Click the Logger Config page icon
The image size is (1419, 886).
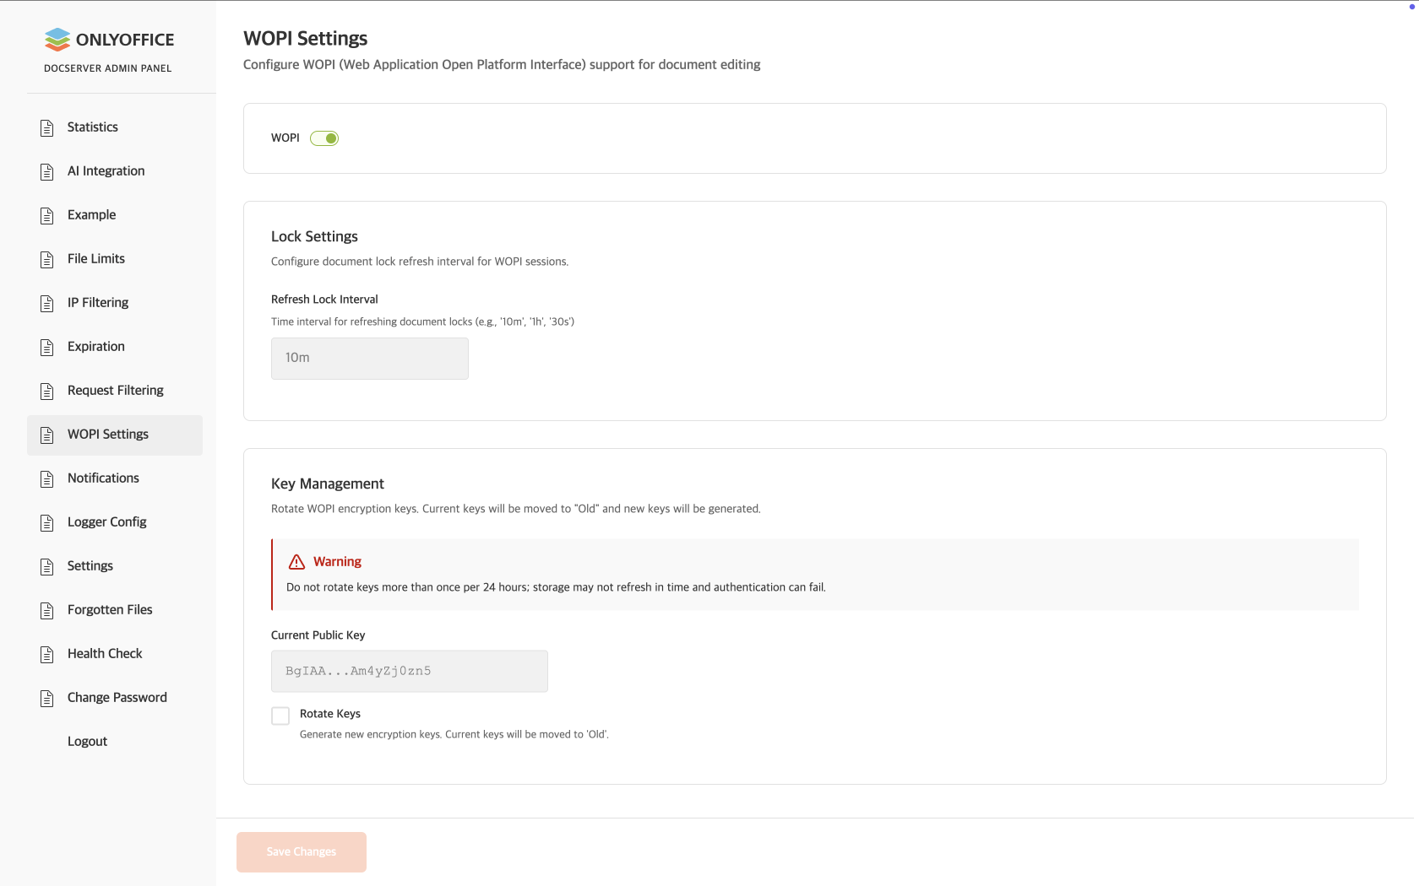point(47,522)
